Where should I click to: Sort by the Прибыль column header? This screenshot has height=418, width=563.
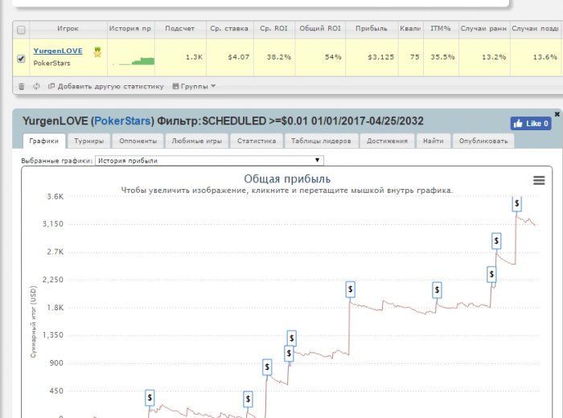click(x=372, y=29)
